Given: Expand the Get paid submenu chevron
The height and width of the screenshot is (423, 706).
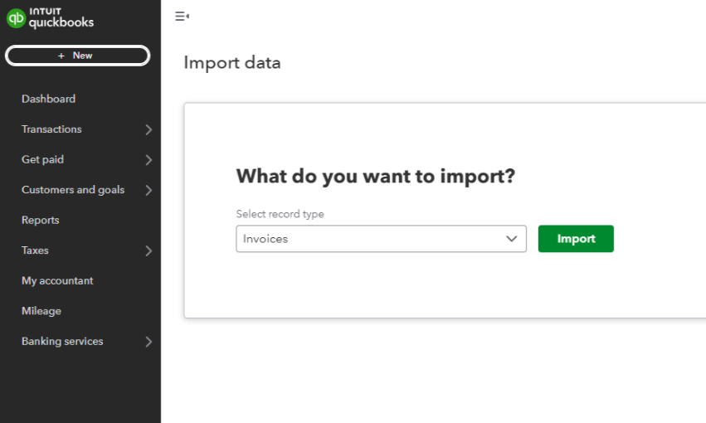Looking at the screenshot, I should point(149,160).
